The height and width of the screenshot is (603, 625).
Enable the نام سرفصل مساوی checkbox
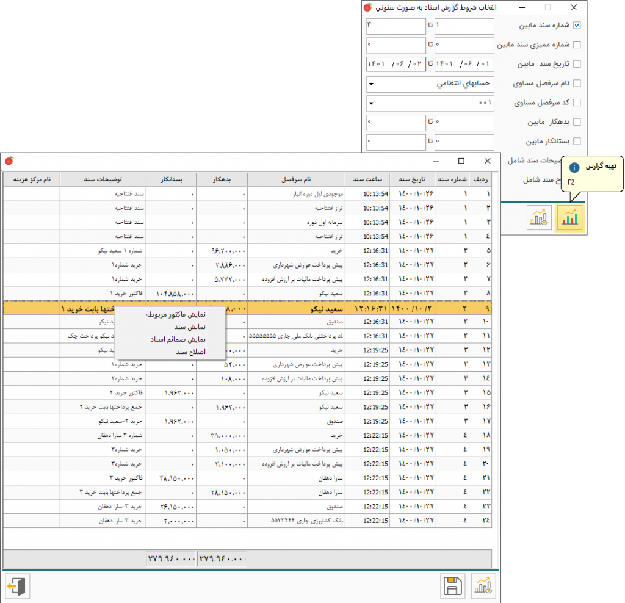point(577,84)
